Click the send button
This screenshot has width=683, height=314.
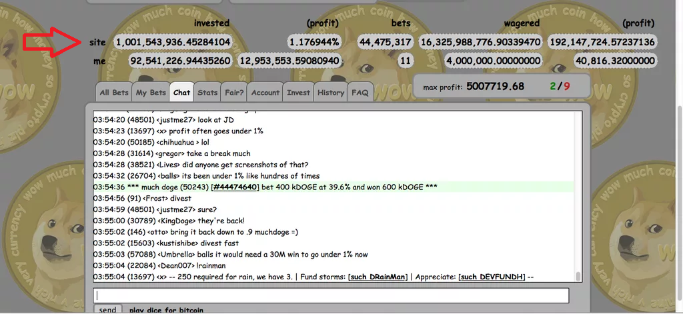(107, 309)
